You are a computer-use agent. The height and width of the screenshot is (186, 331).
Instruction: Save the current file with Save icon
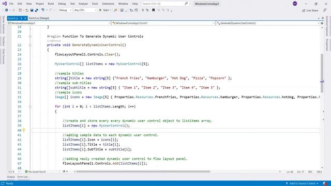[x=32, y=10]
